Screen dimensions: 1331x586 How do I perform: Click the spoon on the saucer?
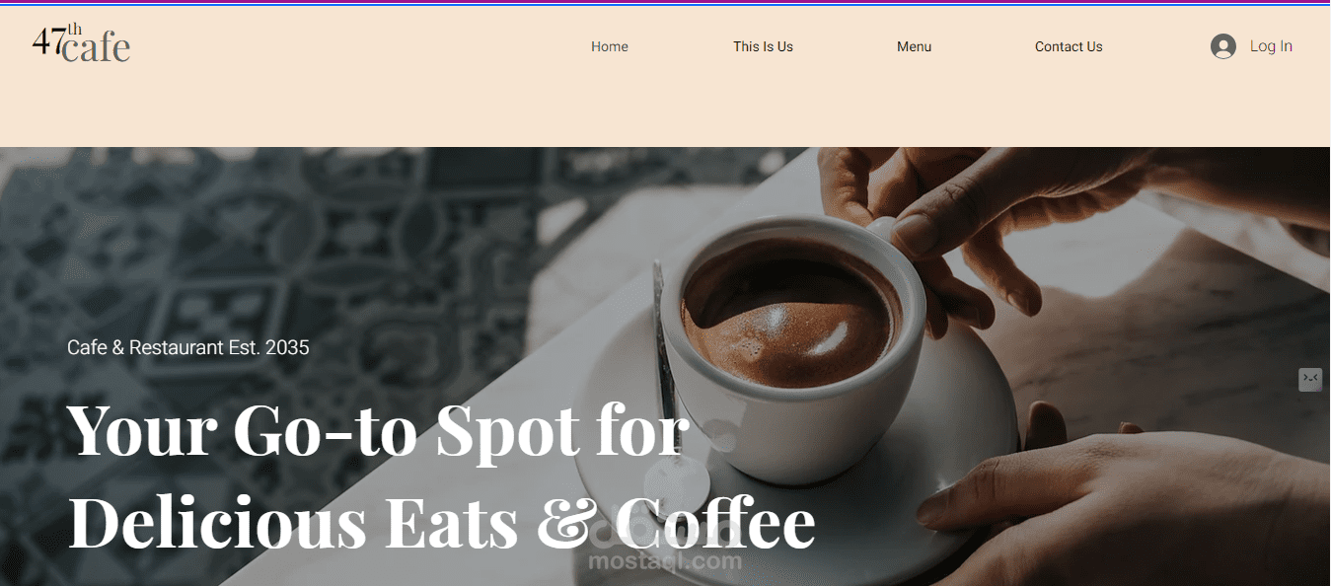coord(673,395)
